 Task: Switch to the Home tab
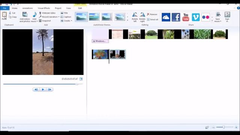[15, 8]
